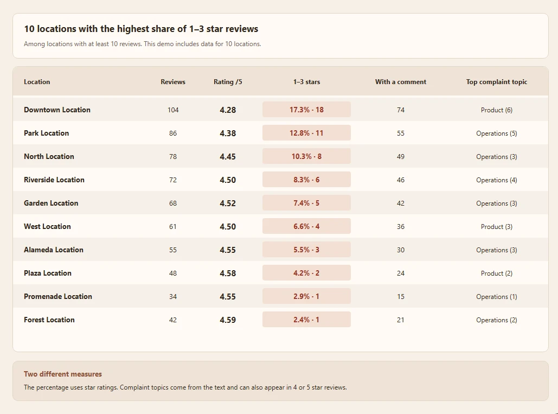Click the 8.3% · 6 badge
Screen dimensions: 558x414
(306, 180)
